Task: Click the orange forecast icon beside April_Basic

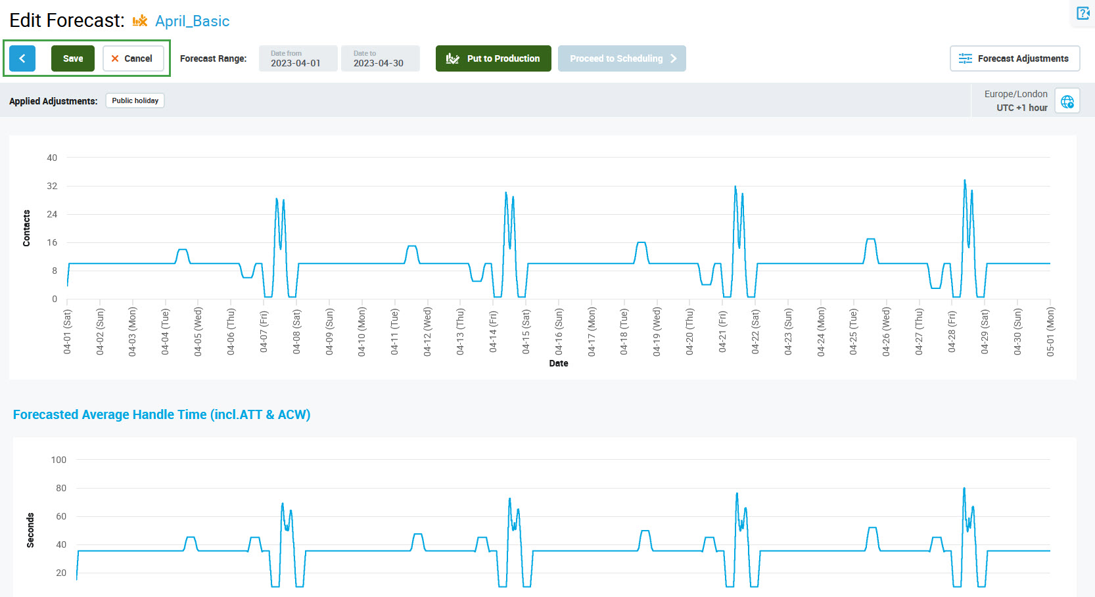Action: click(140, 21)
